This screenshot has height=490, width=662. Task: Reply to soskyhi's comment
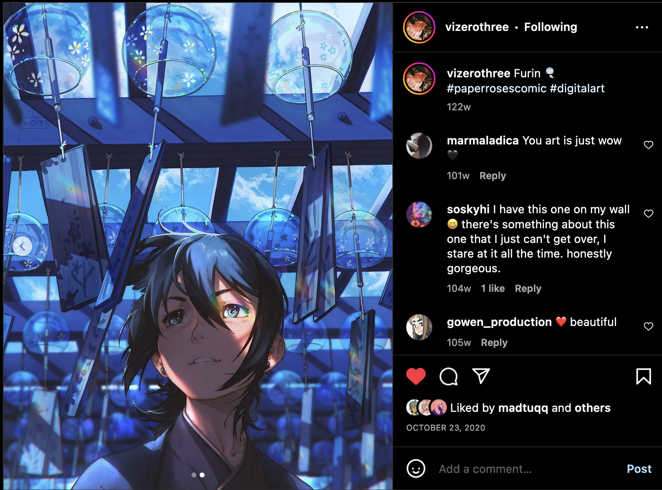pyautogui.click(x=528, y=289)
